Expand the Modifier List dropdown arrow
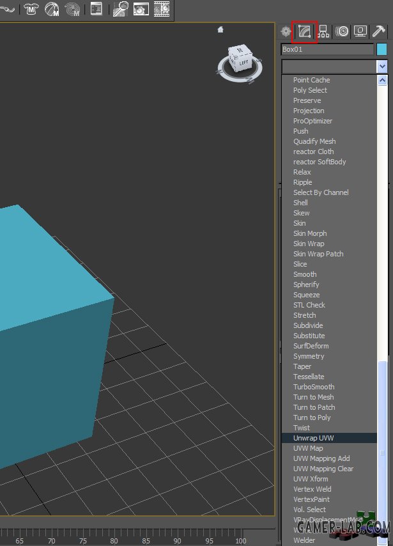 tap(382, 66)
